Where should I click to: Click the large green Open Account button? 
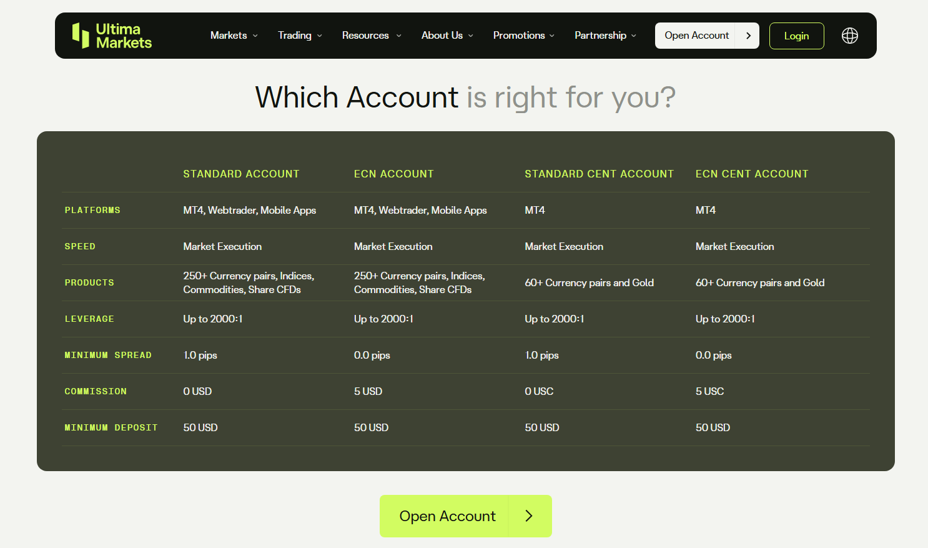coord(465,516)
